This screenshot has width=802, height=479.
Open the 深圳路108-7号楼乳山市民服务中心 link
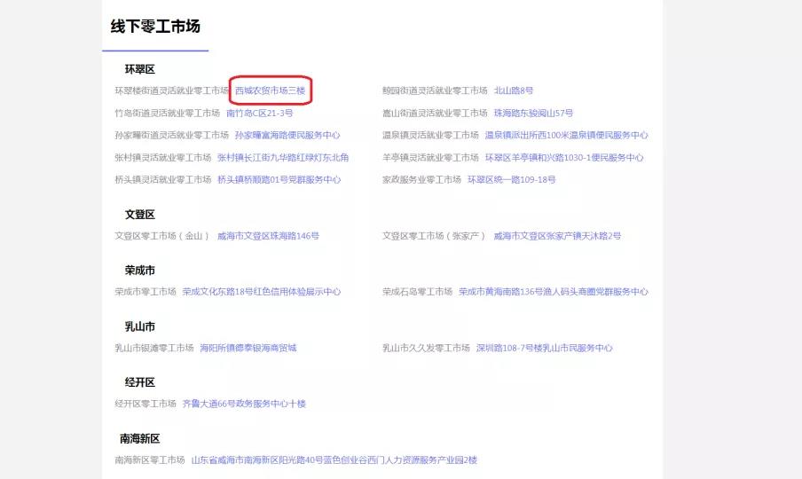[544, 348]
